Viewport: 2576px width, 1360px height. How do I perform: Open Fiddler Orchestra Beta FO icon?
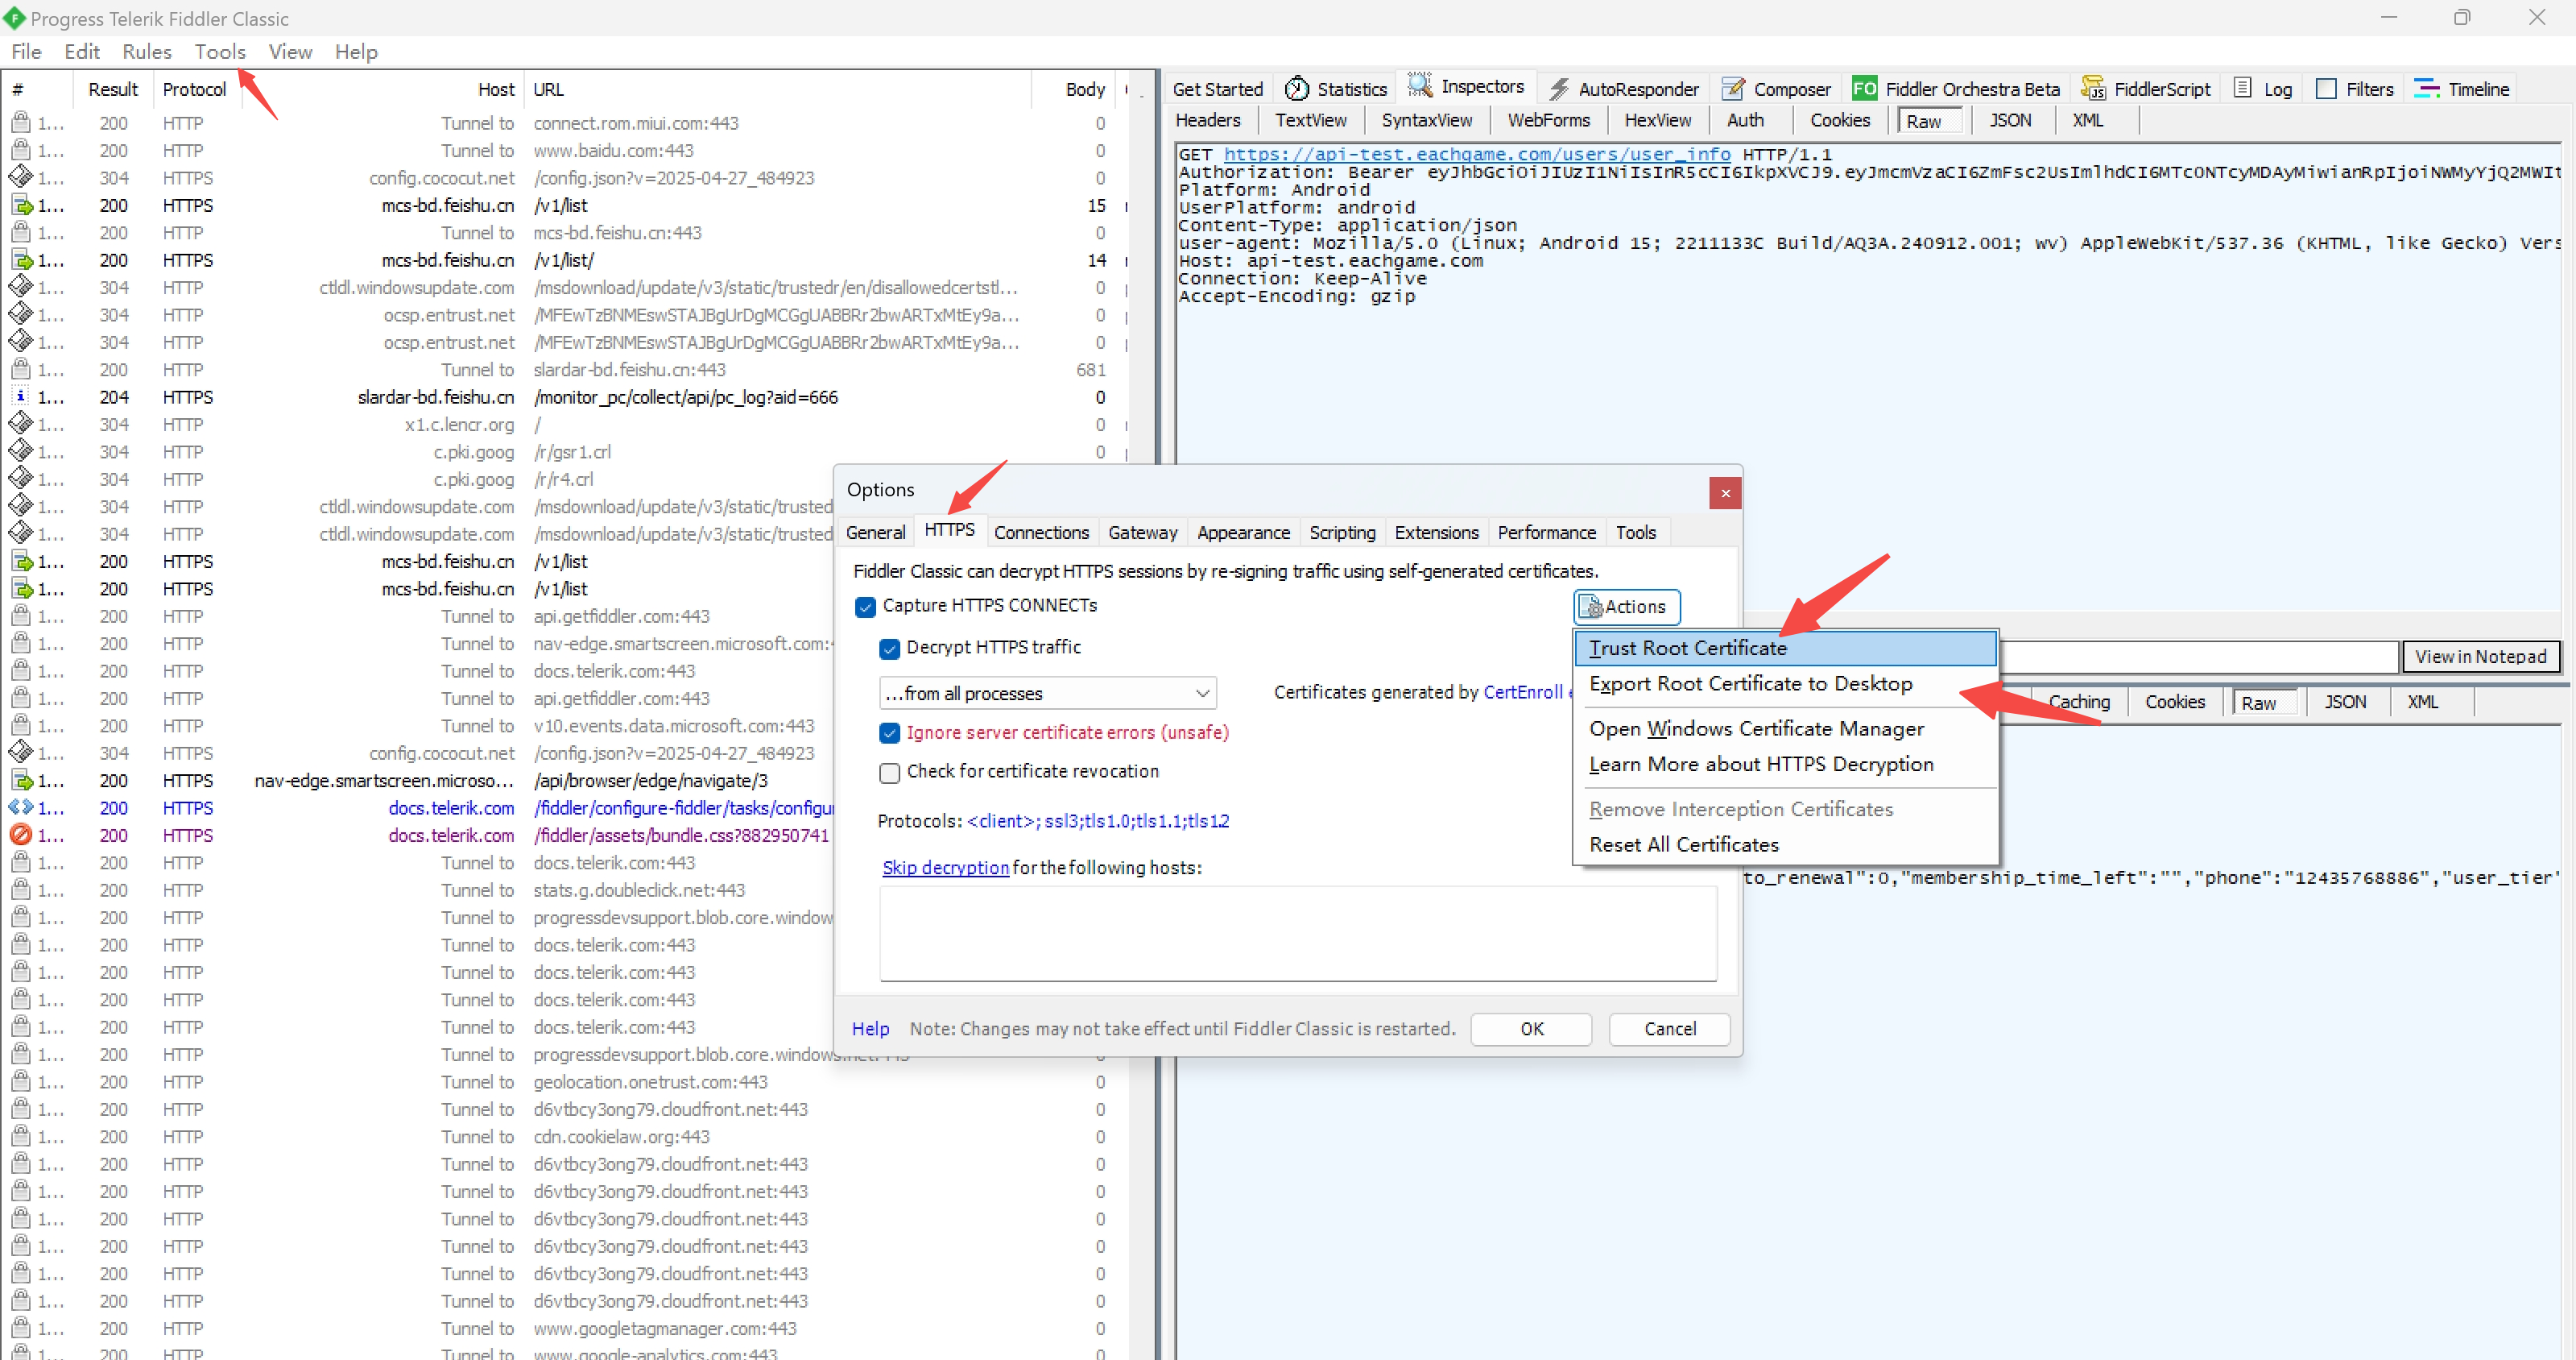pyautogui.click(x=1864, y=89)
